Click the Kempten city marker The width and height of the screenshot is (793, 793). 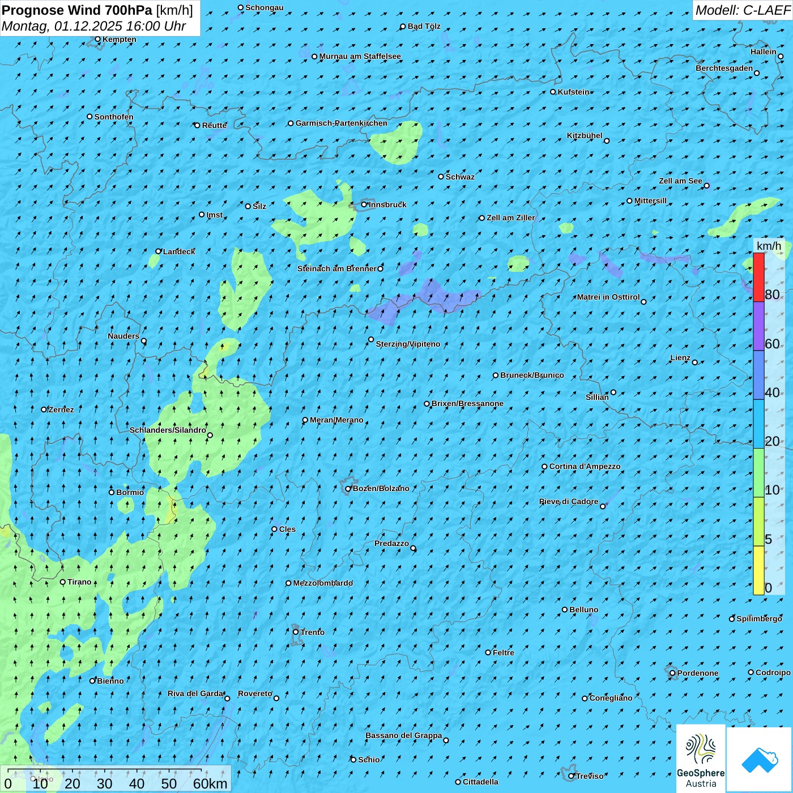click(98, 40)
